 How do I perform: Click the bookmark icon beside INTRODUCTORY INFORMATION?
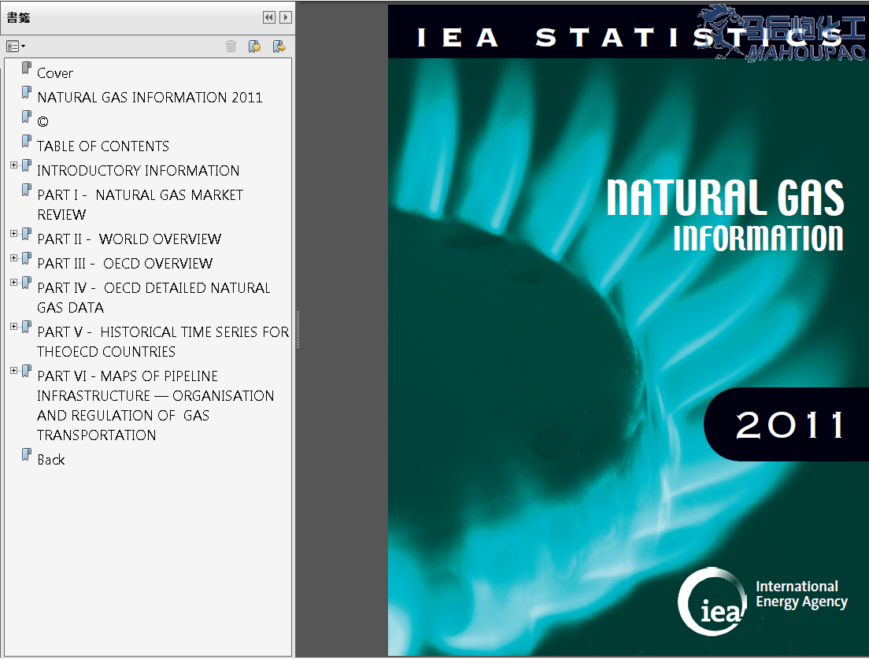point(27,165)
